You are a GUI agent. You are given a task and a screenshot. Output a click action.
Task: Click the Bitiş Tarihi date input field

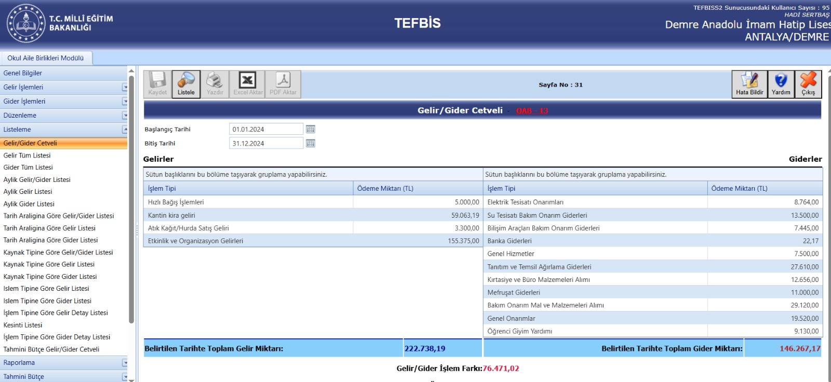pyautogui.click(x=265, y=144)
